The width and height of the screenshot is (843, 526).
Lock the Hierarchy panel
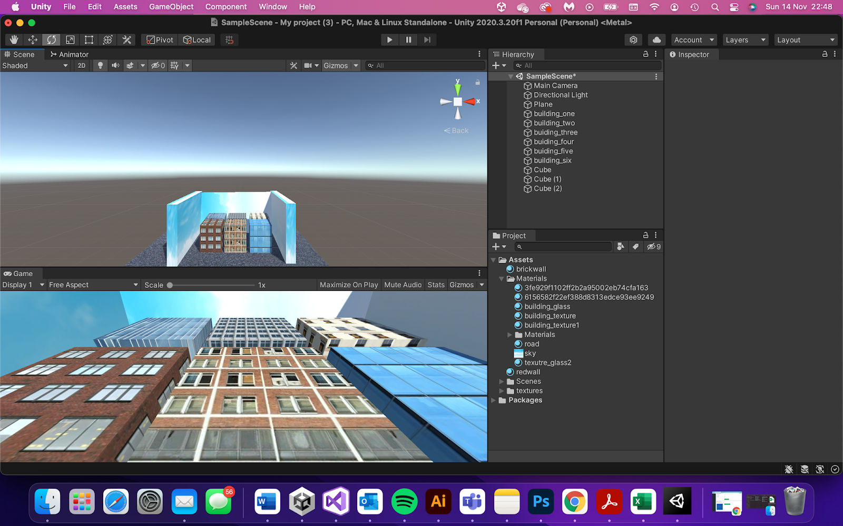[645, 54]
